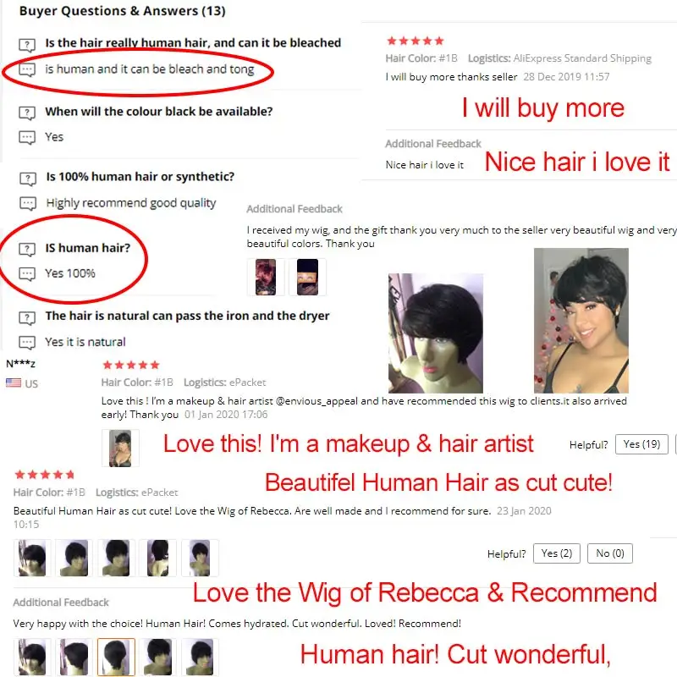Image resolution: width=677 pixels, height=677 pixels.
Task: Click the answer bubble icon next to 'Highly recommend good quality'
Action: click(28, 204)
